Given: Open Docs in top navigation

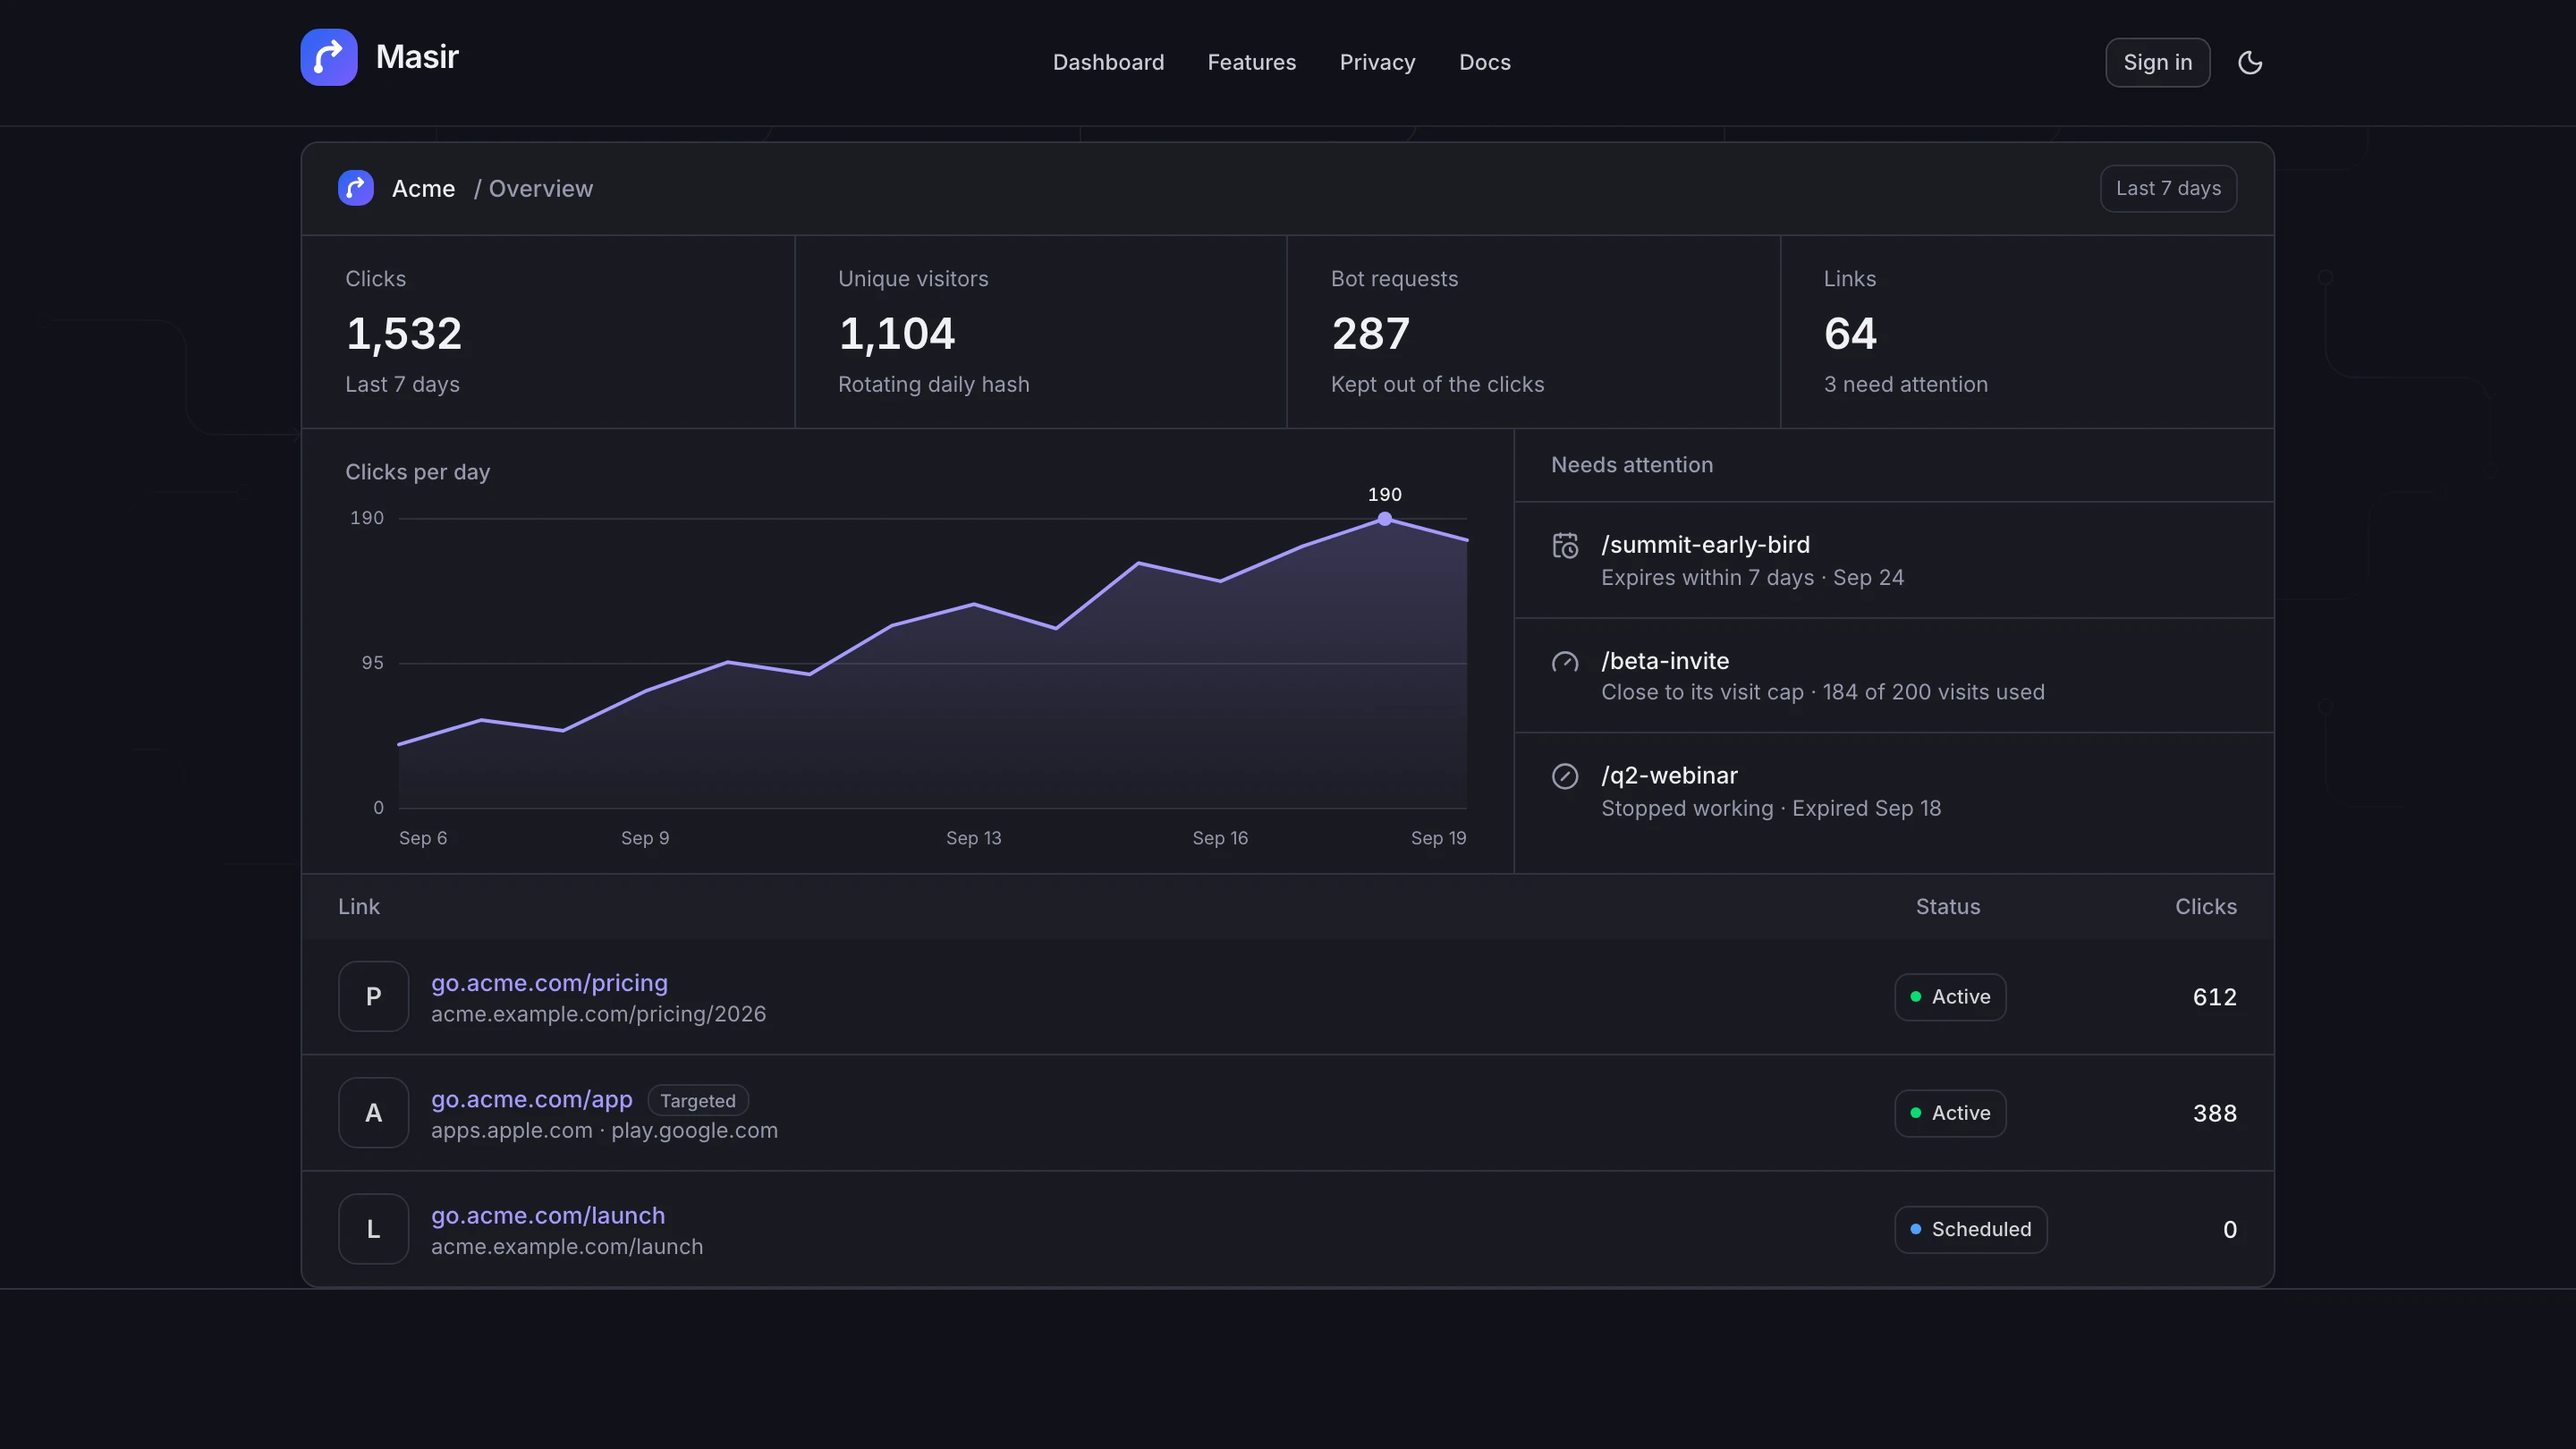Looking at the screenshot, I should [x=1484, y=62].
